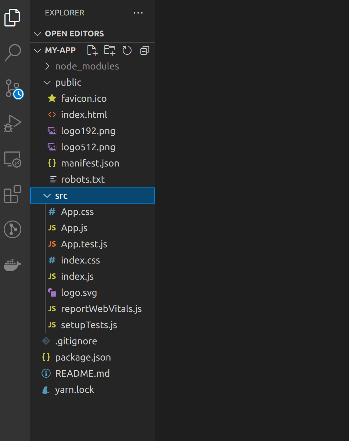Select the Source Control icon

(12, 89)
